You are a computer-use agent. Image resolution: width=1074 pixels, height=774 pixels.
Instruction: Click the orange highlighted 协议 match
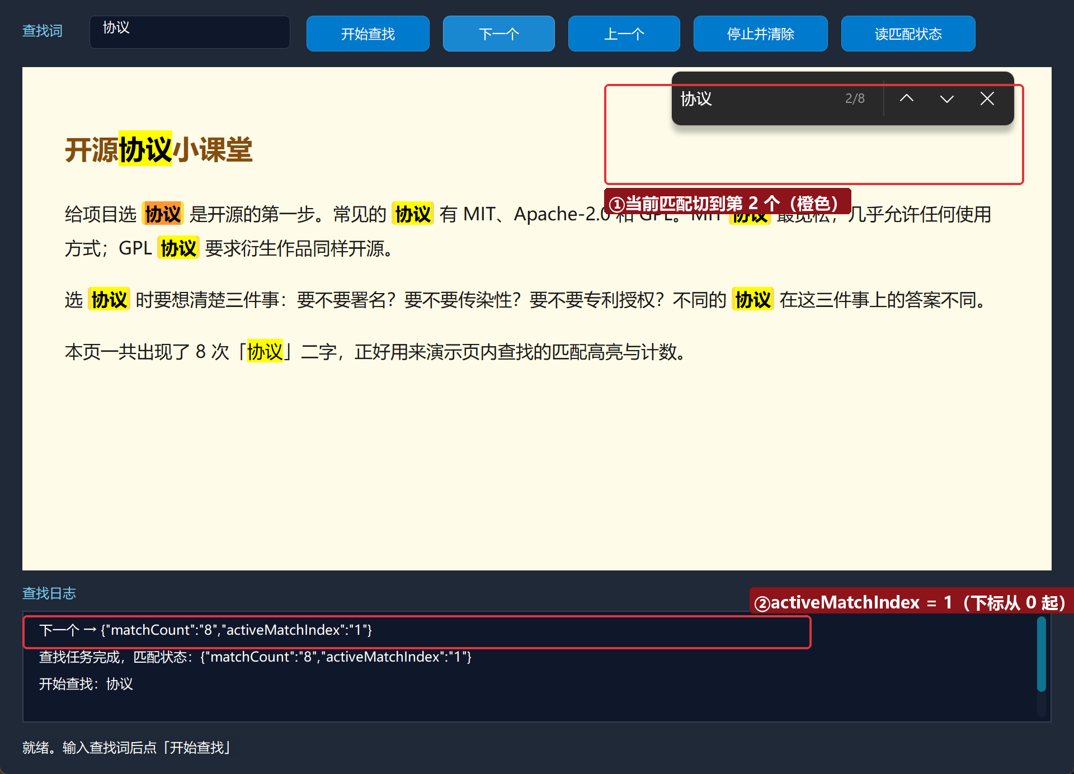[163, 214]
